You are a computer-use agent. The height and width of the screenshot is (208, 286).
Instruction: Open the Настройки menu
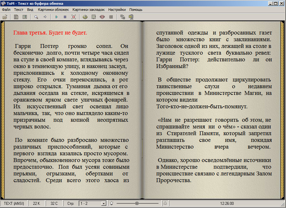pos(117,10)
